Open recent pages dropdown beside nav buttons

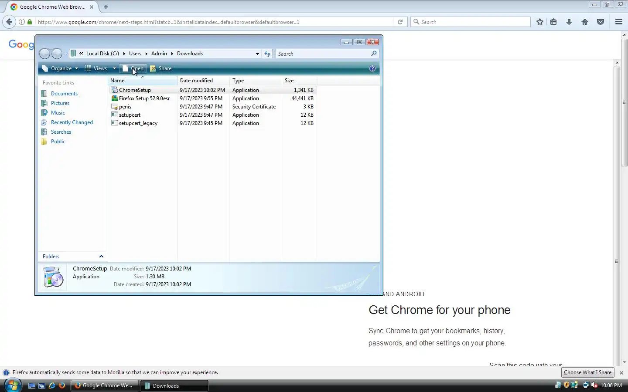(65, 54)
